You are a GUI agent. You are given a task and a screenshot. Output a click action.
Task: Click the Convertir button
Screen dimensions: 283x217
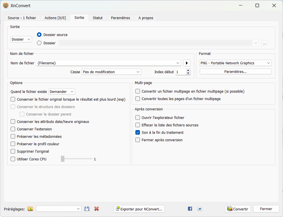(x=238, y=209)
